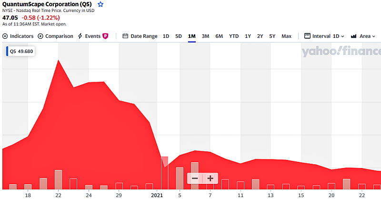Switch chart to 6M range

(219, 36)
